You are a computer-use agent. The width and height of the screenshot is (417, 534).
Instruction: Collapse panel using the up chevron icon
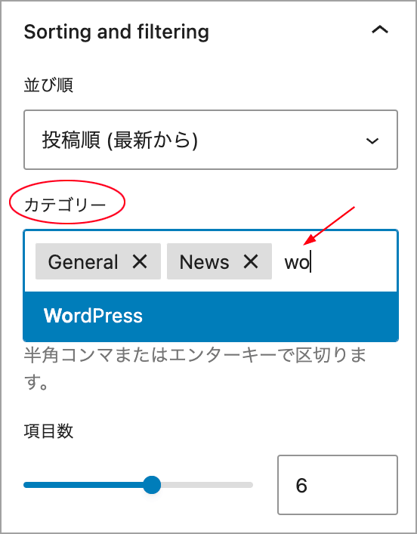[x=379, y=30]
